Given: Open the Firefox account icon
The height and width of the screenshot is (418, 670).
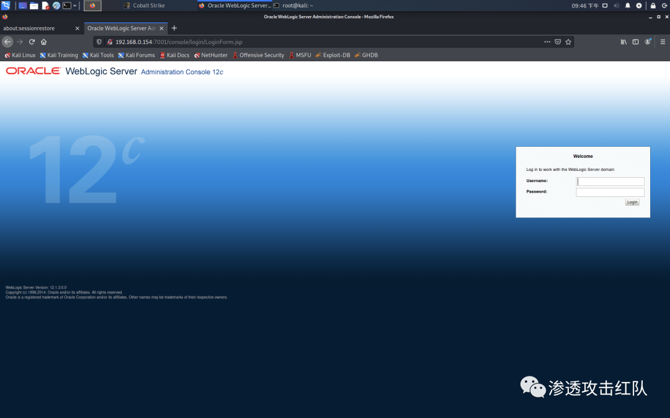Looking at the screenshot, I should click(x=648, y=42).
